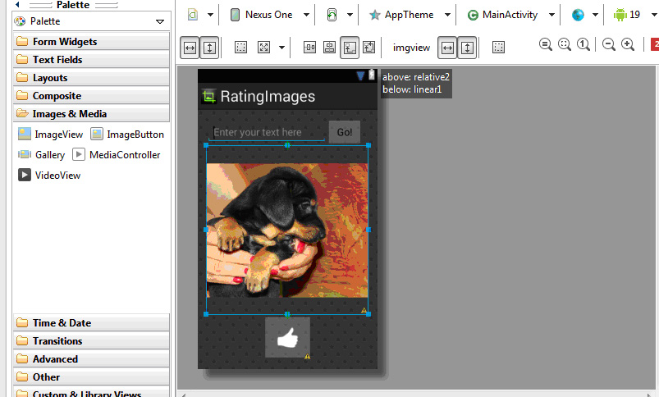
Task: Click warning icon on imgview corner
Action: 364,310
